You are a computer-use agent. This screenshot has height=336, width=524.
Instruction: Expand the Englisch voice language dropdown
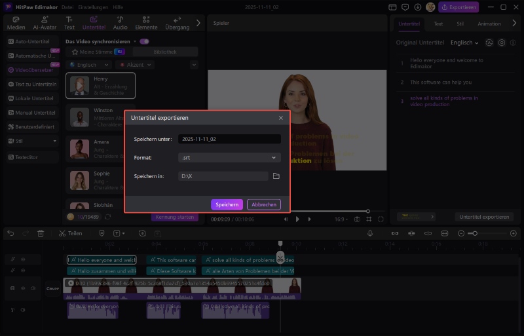[89, 65]
